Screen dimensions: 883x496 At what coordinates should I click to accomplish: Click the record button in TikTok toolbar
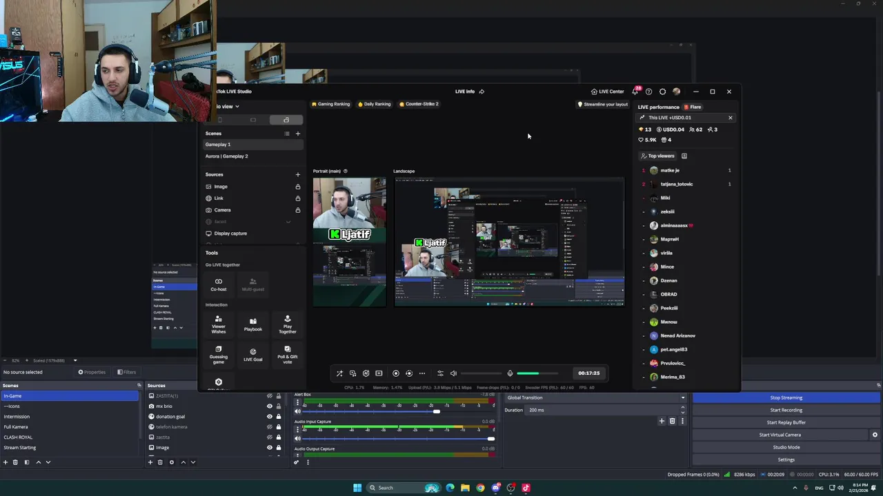396,373
